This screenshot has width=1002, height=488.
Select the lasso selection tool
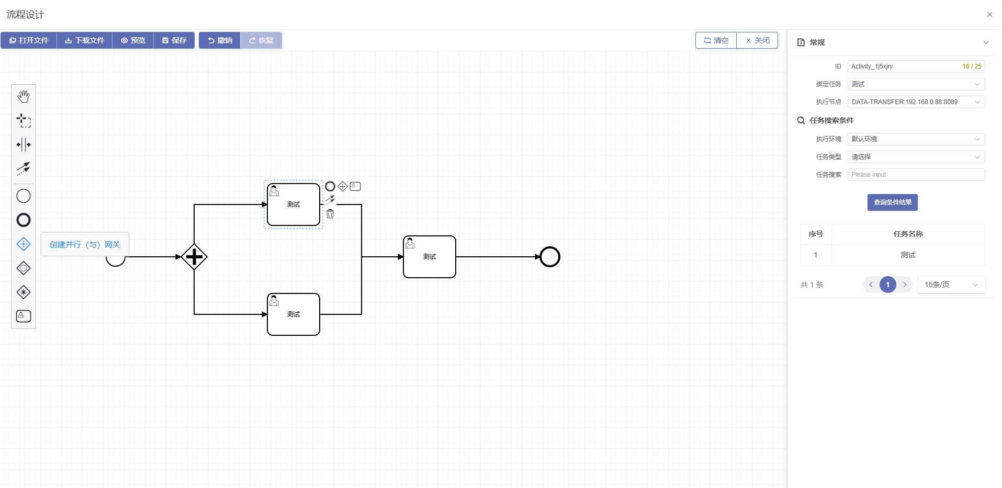(x=24, y=121)
